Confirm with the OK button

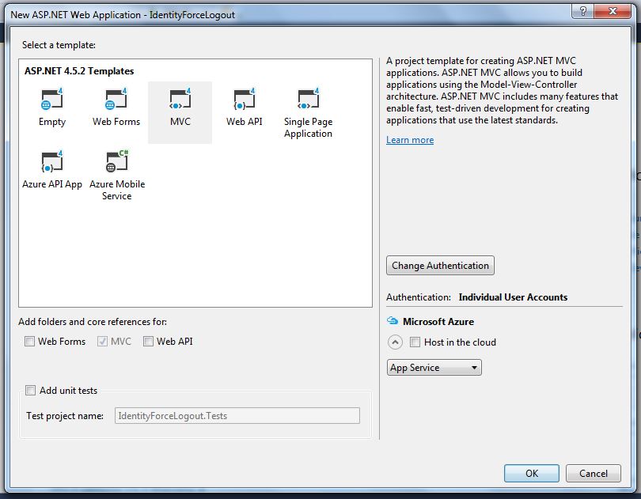[532, 473]
